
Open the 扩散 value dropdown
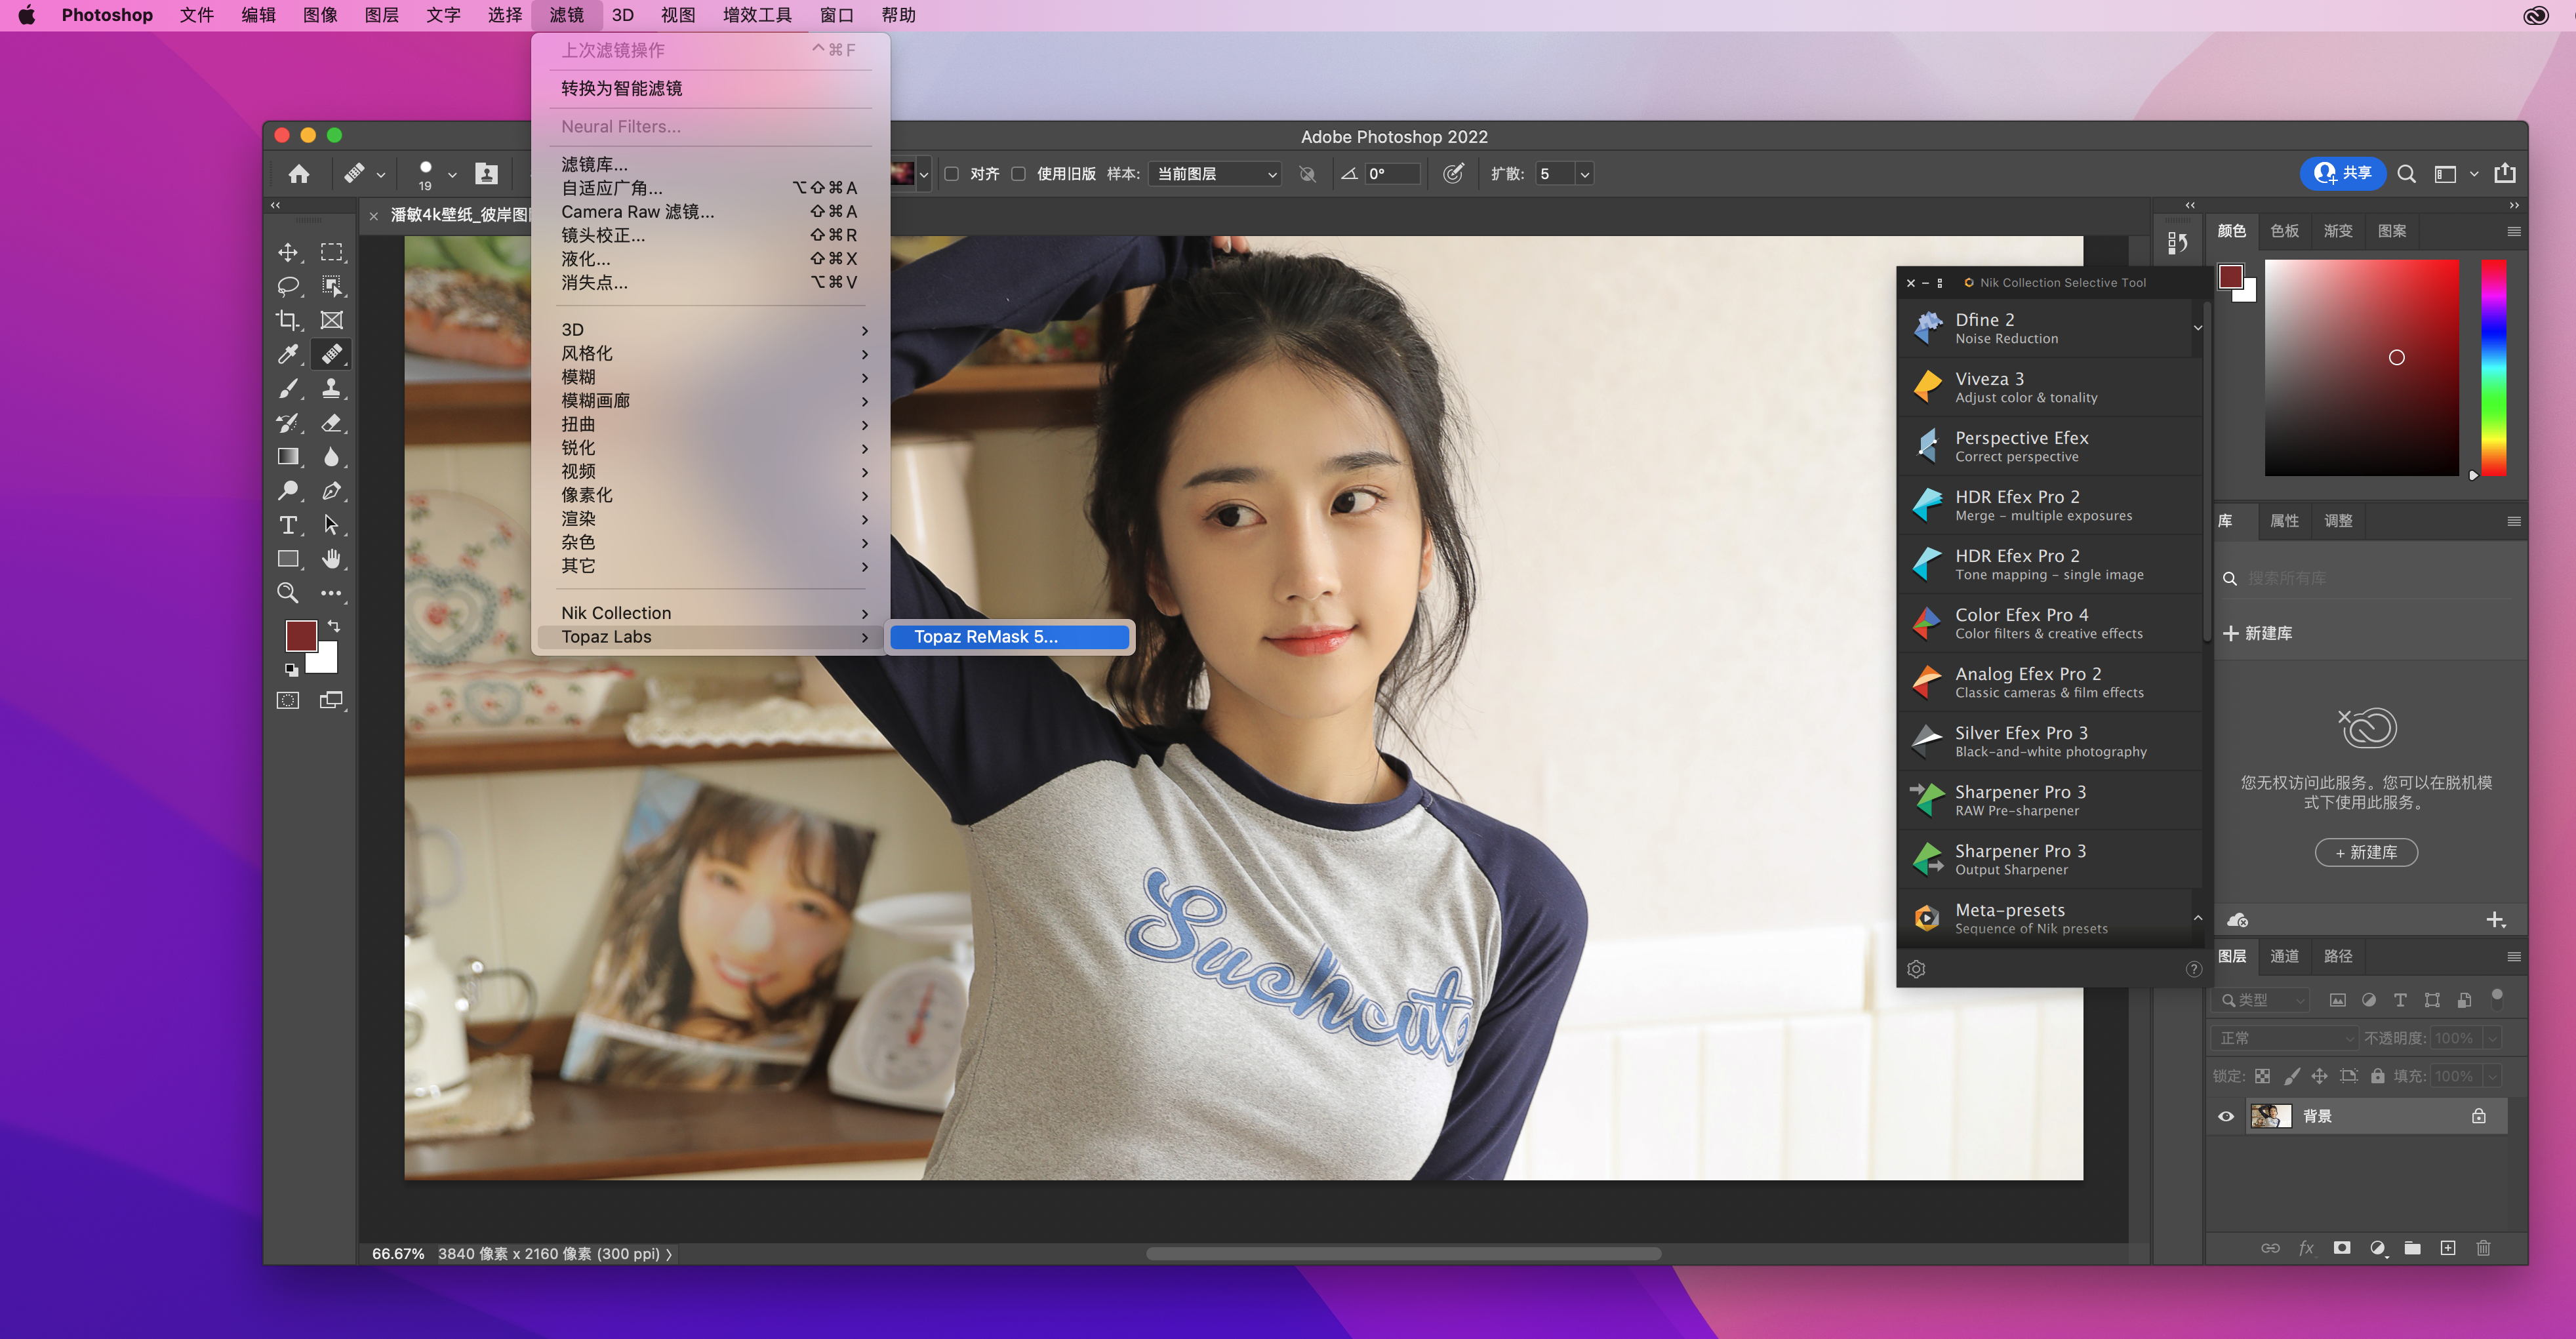point(1584,174)
